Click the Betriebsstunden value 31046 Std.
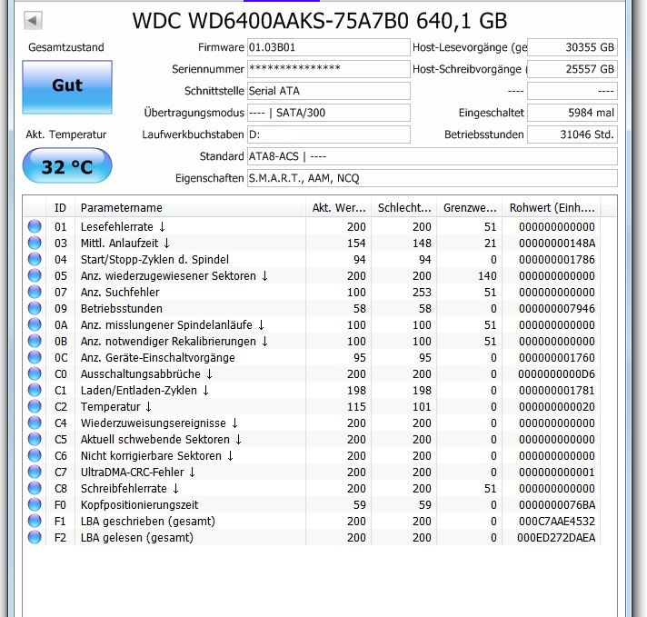Viewport: 647px width, 617px height. click(x=572, y=134)
